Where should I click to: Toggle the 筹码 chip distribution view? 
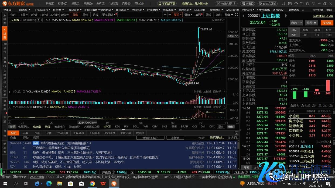click(x=198, y=15)
